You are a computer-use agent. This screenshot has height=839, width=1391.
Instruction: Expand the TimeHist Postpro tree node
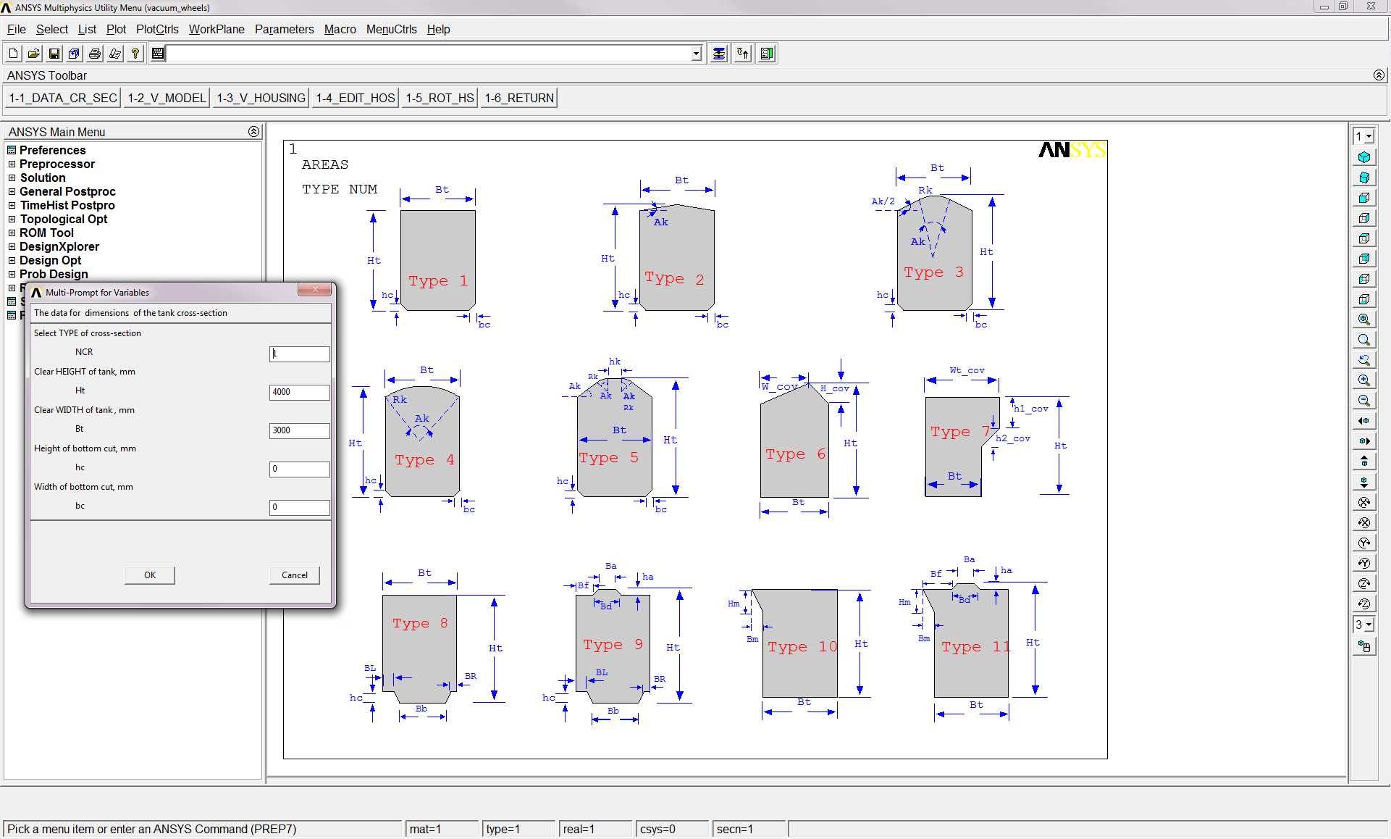[x=12, y=206]
